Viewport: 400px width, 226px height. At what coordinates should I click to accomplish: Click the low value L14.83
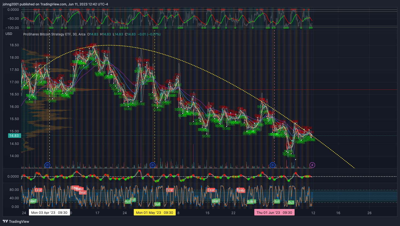point(118,34)
